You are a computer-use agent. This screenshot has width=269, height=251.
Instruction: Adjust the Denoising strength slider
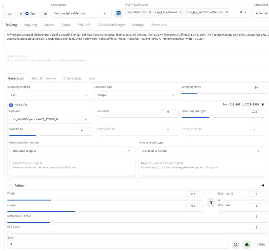[x=223, y=118]
